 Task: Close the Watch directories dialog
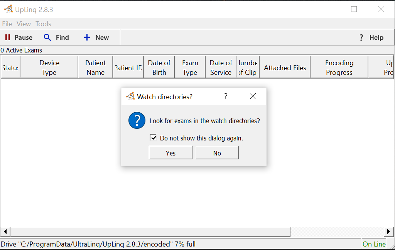point(253,96)
